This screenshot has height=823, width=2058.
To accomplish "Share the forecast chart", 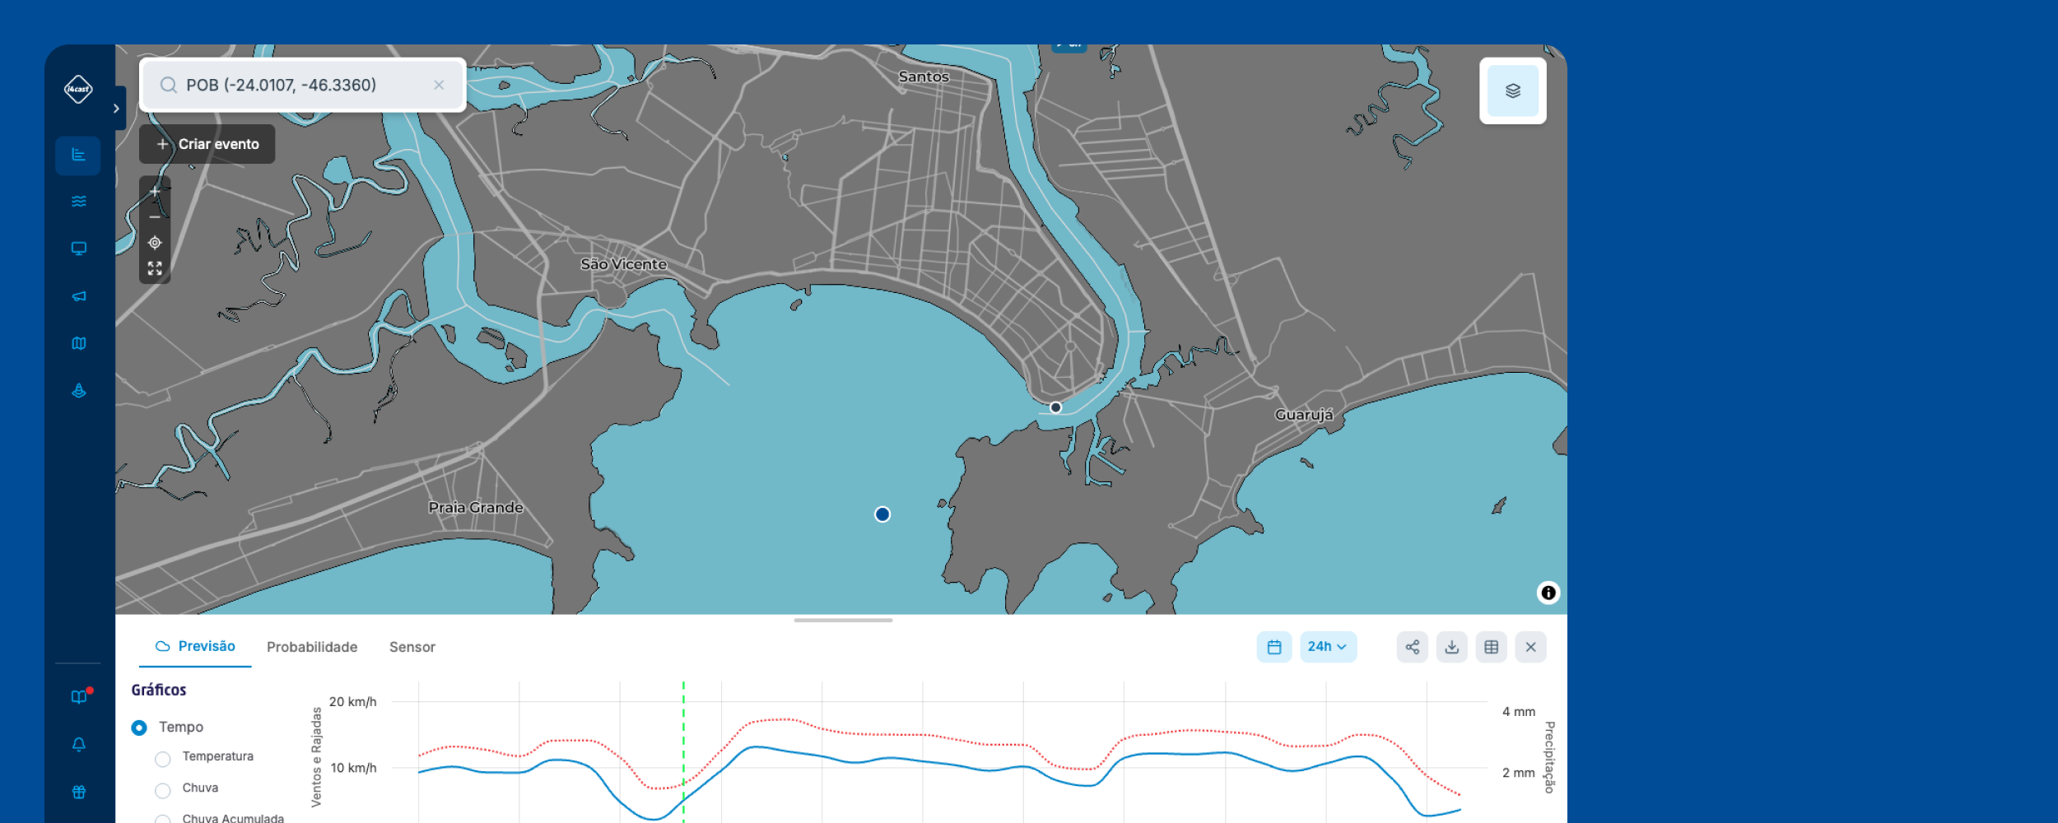I will [1412, 647].
